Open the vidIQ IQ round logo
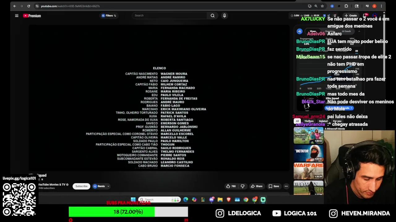Screen dimensions: 396x222 click(x=299, y=31)
